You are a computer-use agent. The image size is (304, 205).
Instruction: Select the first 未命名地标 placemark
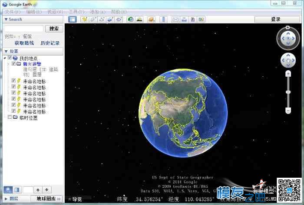click(34, 81)
